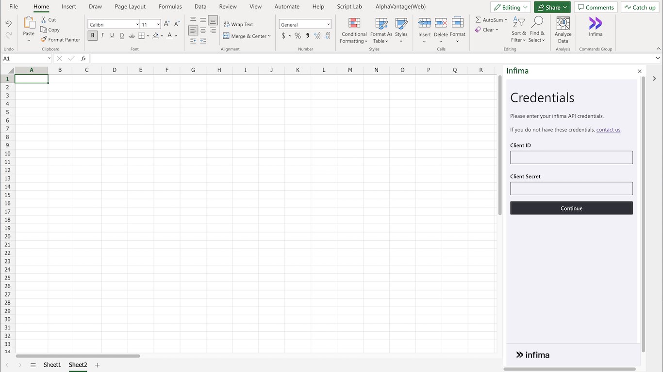The width and height of the screenshot is (663, 372).
Task: Collapse the ribbon with the chevron
Action: pyautogui.click(x=658, y=49)
